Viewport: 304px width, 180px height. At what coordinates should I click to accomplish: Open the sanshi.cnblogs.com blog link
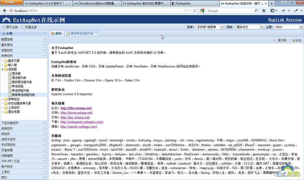tap(79, 126)
